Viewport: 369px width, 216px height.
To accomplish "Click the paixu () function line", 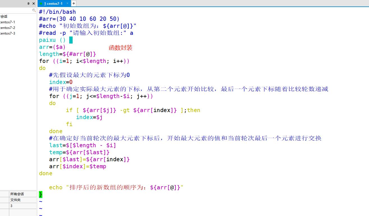I will click(52, 40).
